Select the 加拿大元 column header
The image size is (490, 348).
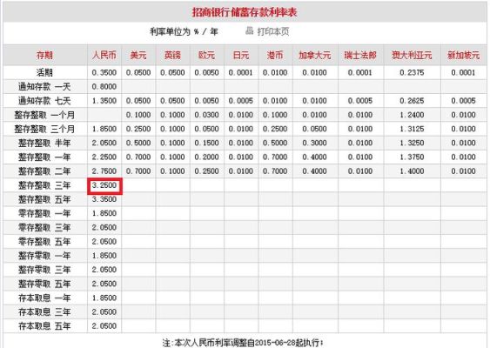[x=314, y=55]
